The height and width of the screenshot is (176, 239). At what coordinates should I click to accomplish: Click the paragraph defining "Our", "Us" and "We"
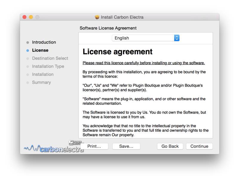coord(143,87)
